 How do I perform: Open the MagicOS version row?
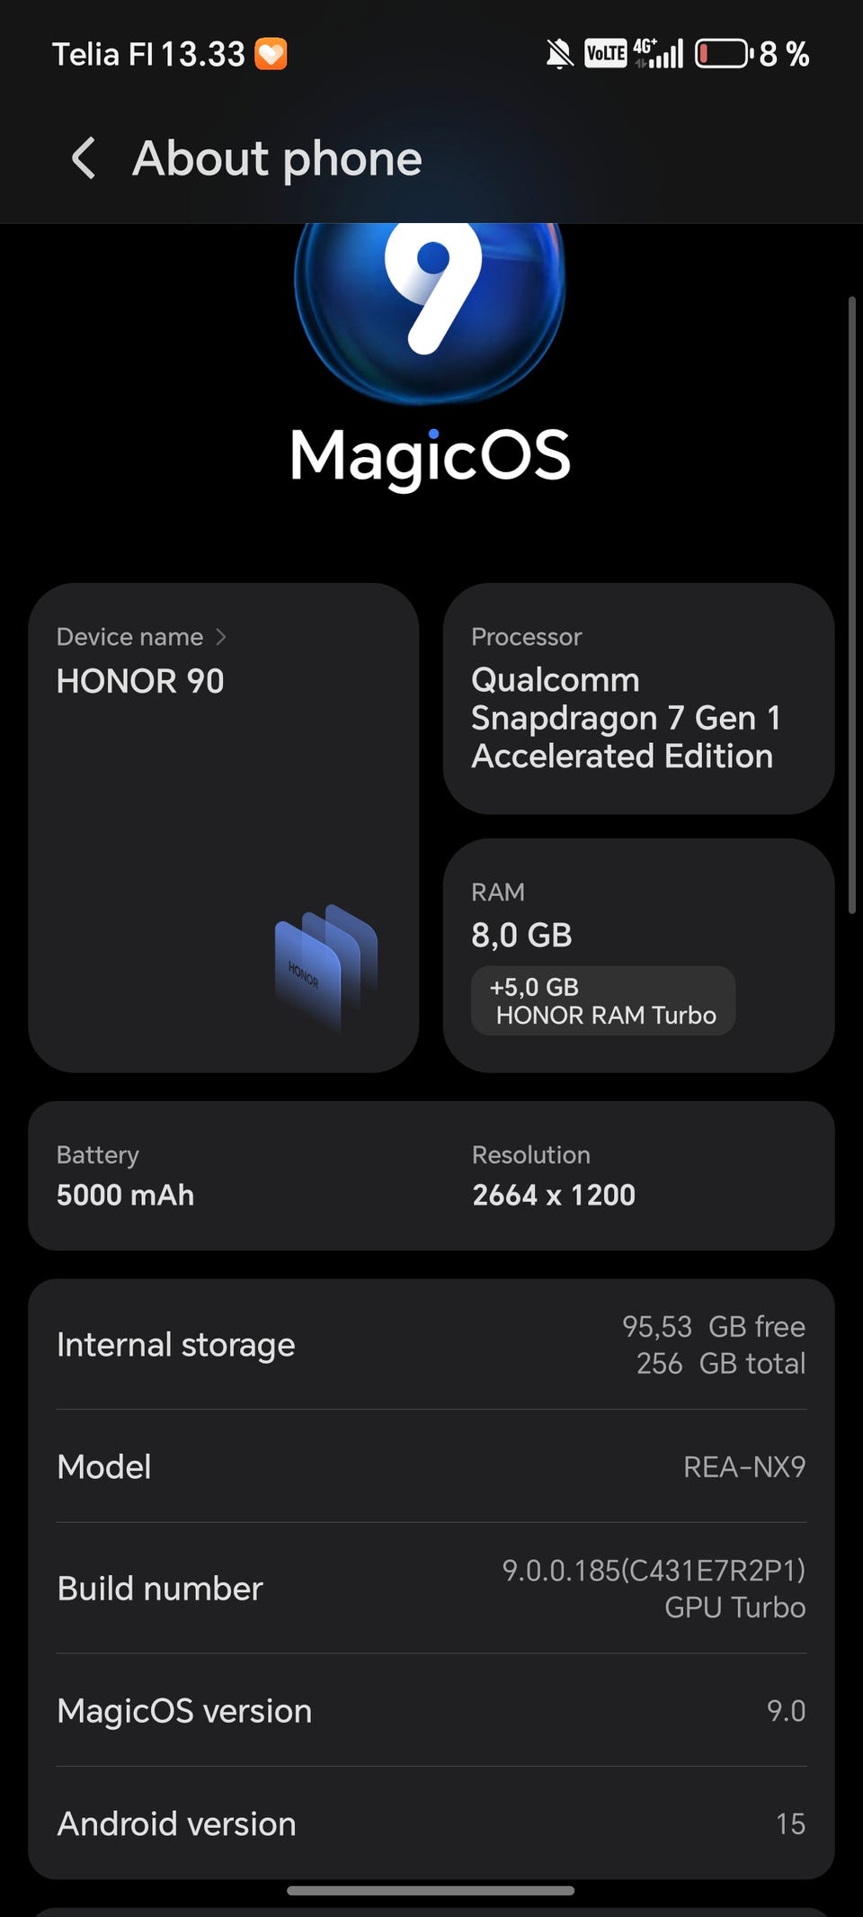(431, 1711)
